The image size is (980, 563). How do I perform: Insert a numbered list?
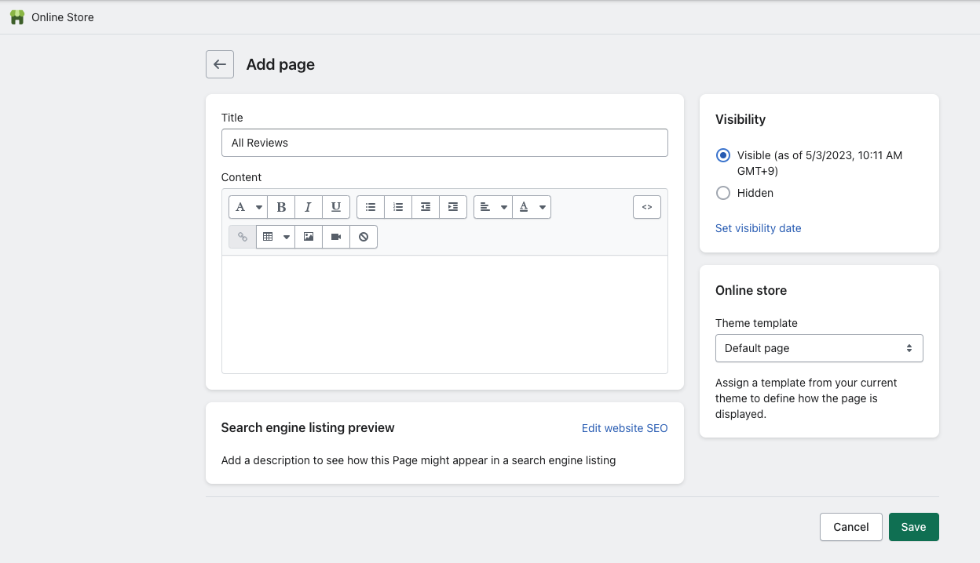398,207
